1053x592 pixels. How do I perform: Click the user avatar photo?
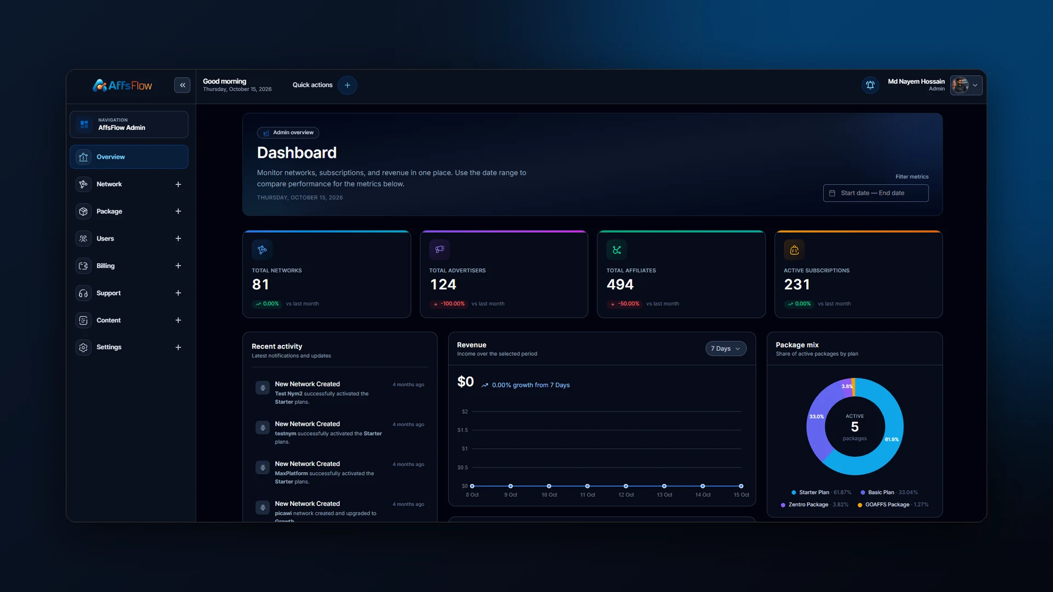pyautogui.click(x=960, y=85)
